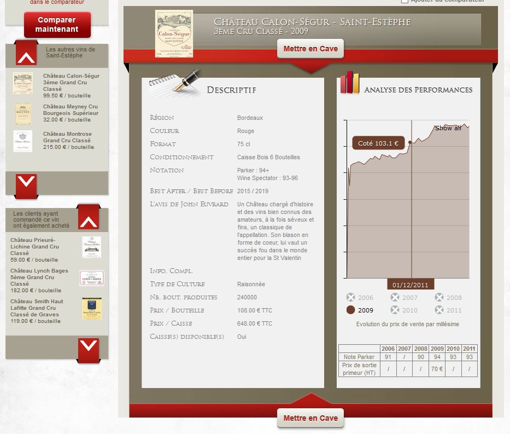The height and width of the screenshot is (434, 510).
Task: Click the '648.00 € TTC' case price
Action: tap(255, 323)
